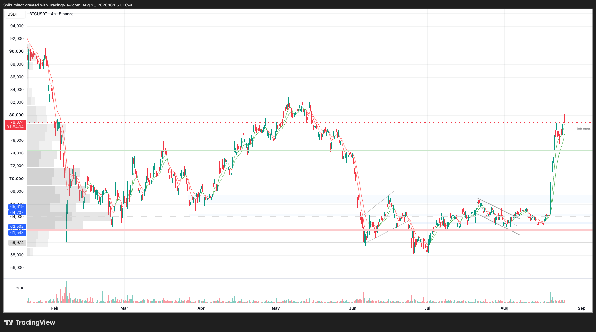
Task: Click the gray 59,974 price label
Action: 17,243
